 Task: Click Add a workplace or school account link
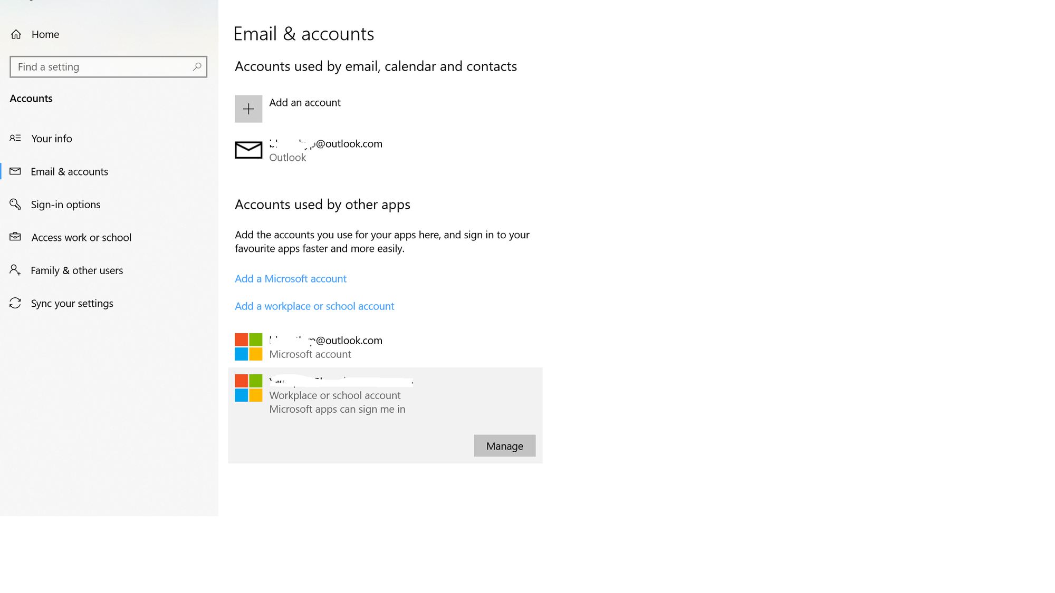click(x=314, y=306)
